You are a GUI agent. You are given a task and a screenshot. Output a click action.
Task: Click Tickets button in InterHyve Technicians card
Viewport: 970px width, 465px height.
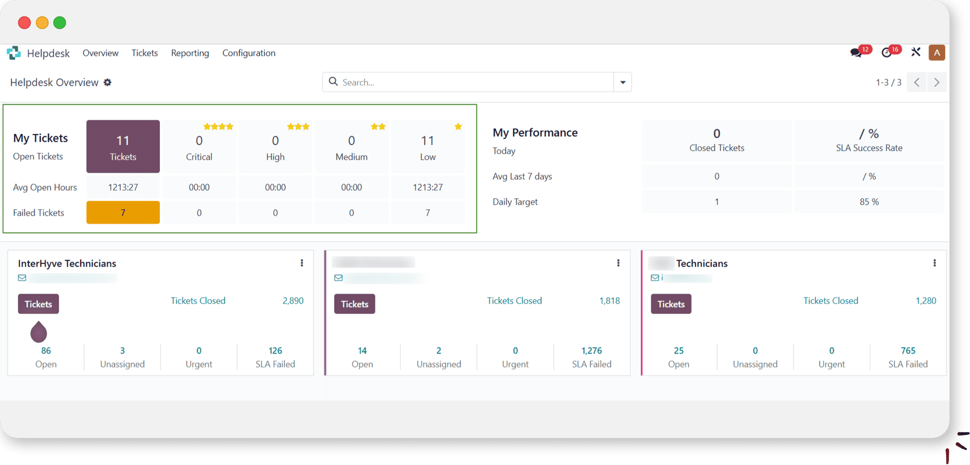click(x=38, y=304)
